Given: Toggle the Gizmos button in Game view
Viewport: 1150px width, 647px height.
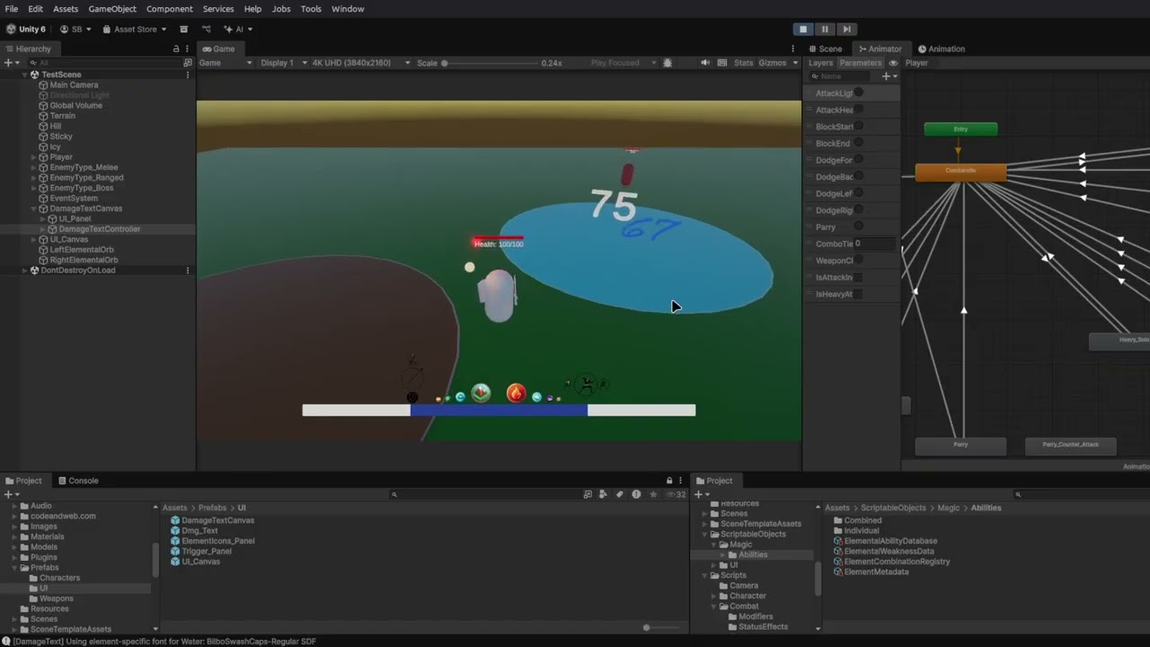Looking at the screenshot, I should [x=773, y=63].
